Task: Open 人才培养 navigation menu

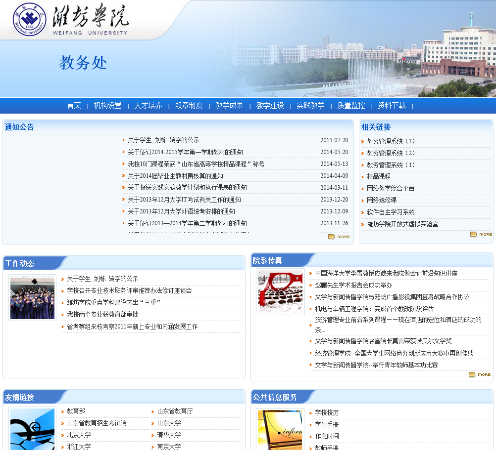Action: click(x=148, y=105)
